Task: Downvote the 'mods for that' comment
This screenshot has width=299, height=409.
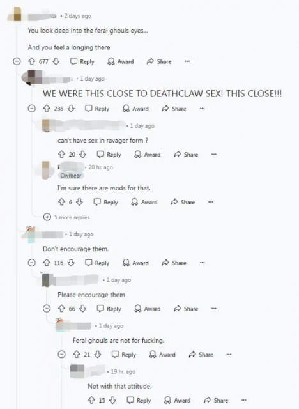Action: point(79,202)
